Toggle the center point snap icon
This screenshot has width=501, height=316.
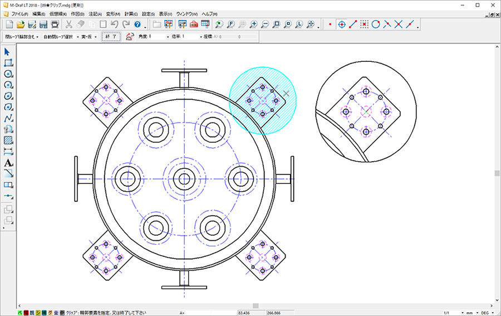point(342,25)
